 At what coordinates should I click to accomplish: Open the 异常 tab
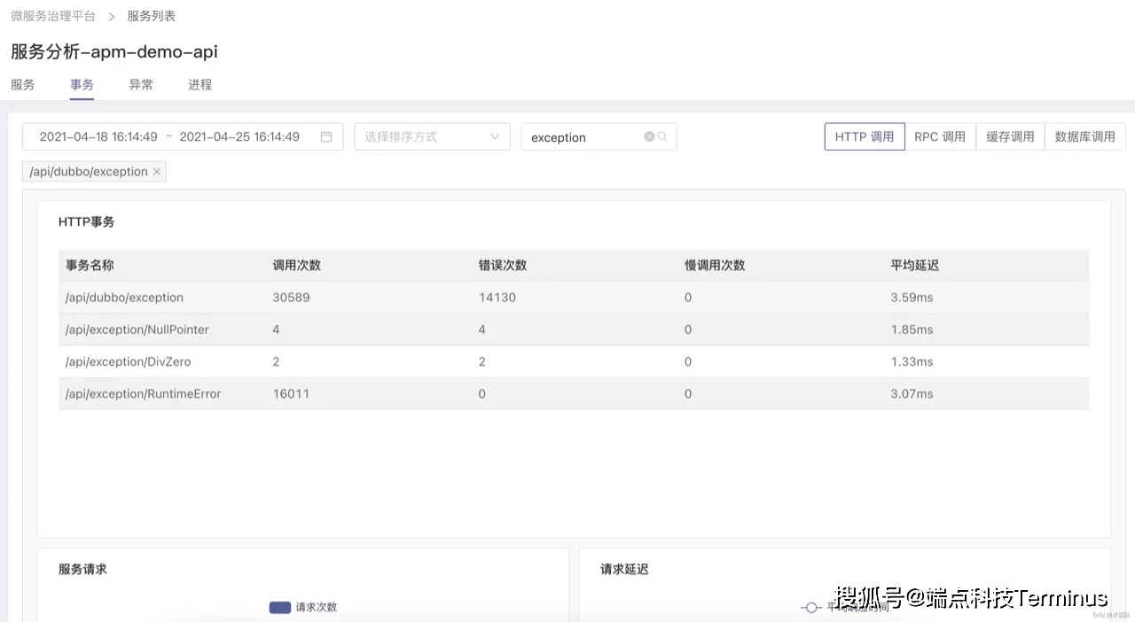tap(141, 85)
